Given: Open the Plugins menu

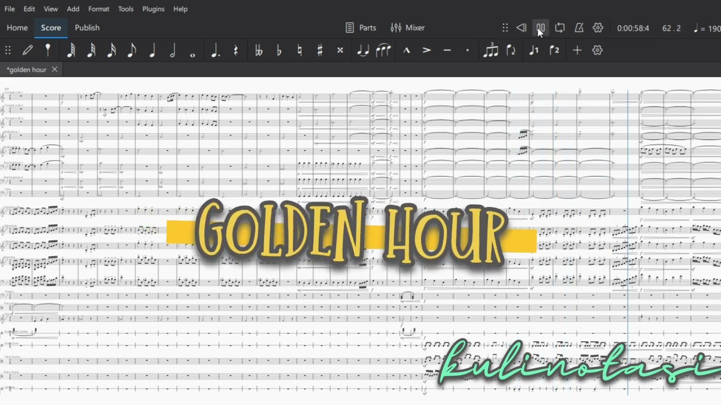Looking at the screenshot, I should [x=153, y=9].
